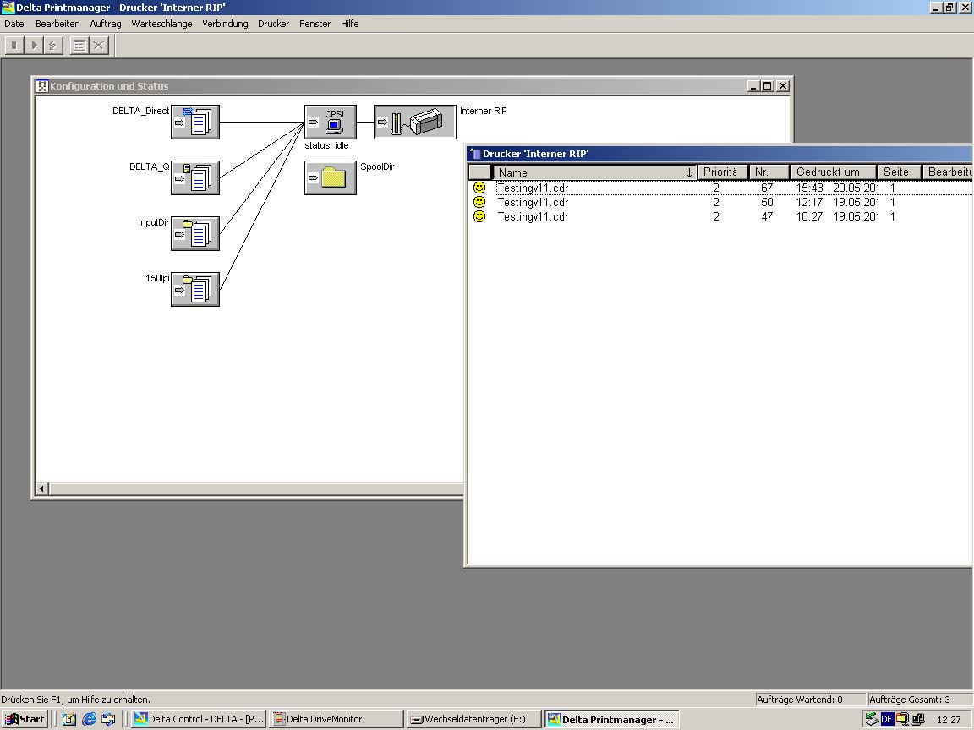This screenshot has height=730, width=974.
Task: Open the Verbindung menu
Action: (225, 24)
